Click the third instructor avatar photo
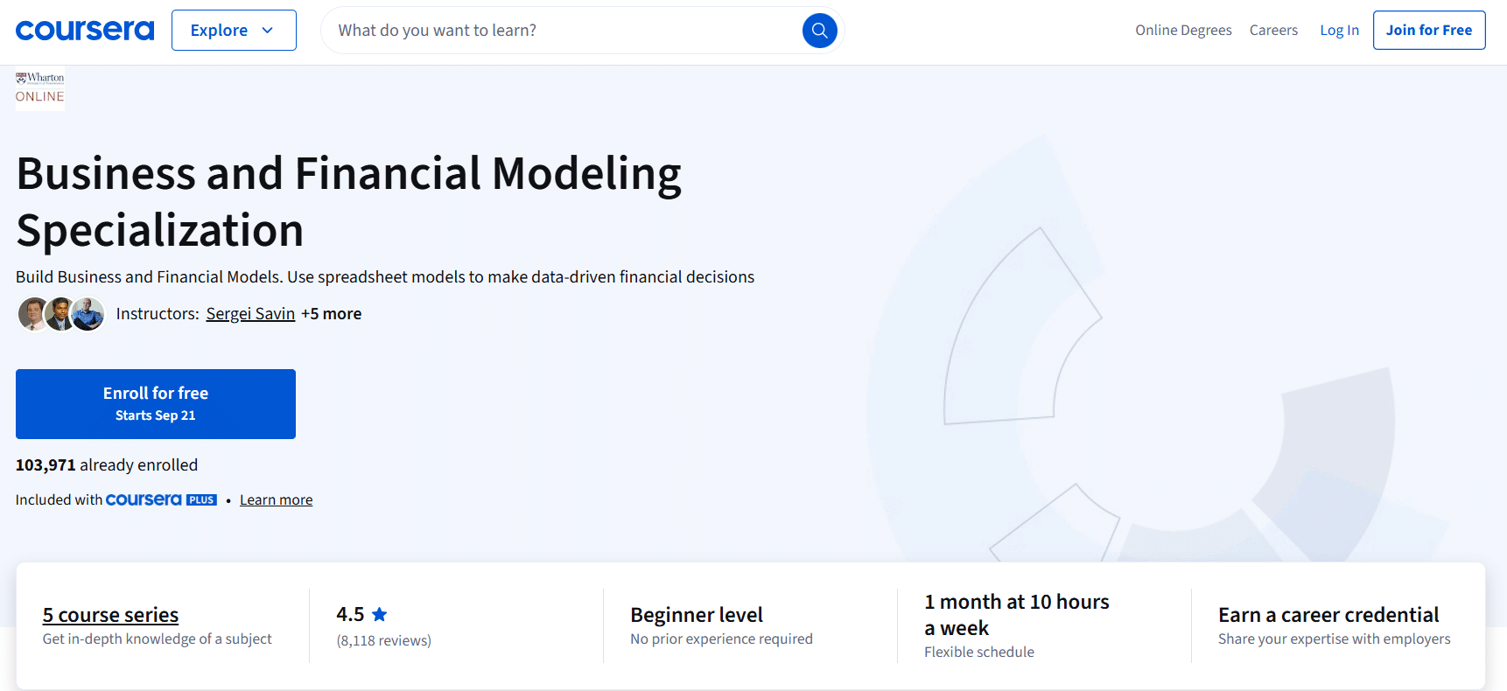This screenshot has width=1507, height=691. point(88,314)
